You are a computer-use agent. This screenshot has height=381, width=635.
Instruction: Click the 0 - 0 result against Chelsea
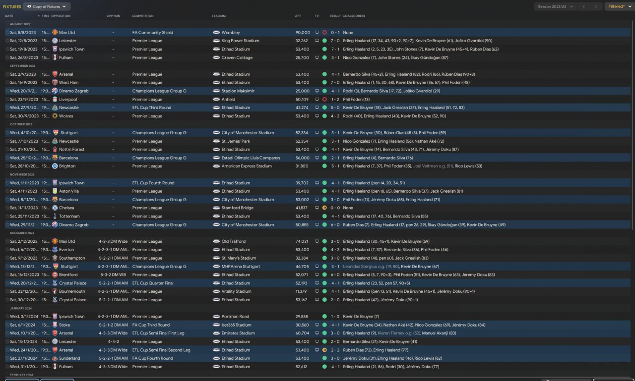pos(335,208)
